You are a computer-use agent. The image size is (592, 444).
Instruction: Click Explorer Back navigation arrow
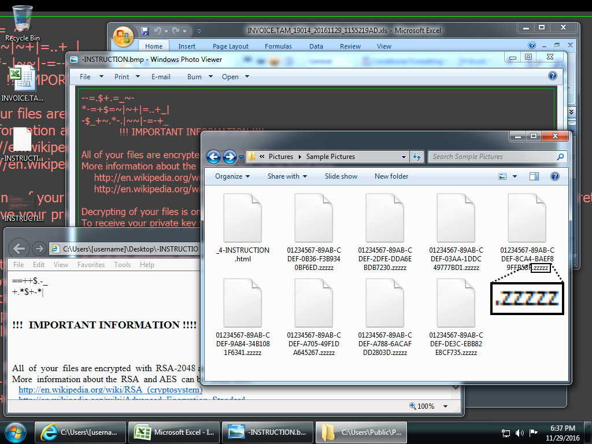214,157
